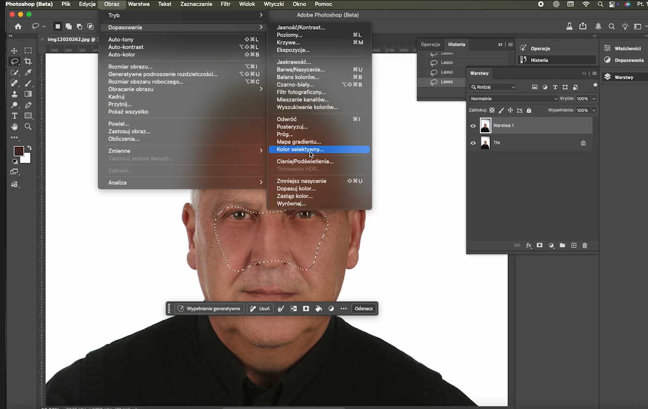
Task: Click the Wypełnienie generatywne button
Action: [209, 309]
